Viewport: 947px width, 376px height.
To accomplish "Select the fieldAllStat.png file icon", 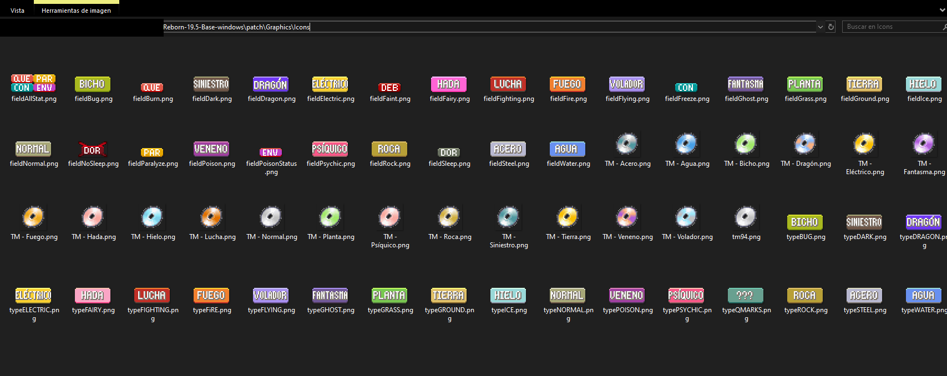I will pyautogui.click(x=33, y=84).
